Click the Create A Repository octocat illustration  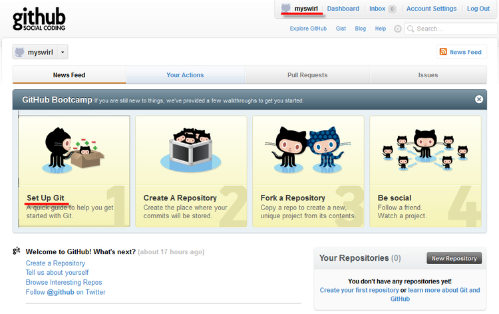coord(191,150)
